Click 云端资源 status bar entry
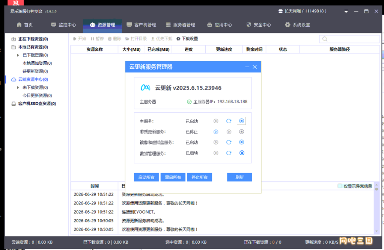 coord(32,242)
